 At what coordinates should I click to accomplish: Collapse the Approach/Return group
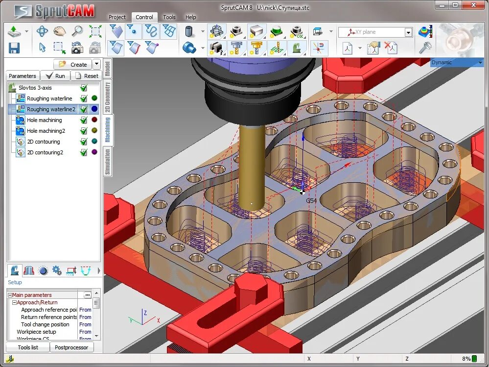click(14, 302)
